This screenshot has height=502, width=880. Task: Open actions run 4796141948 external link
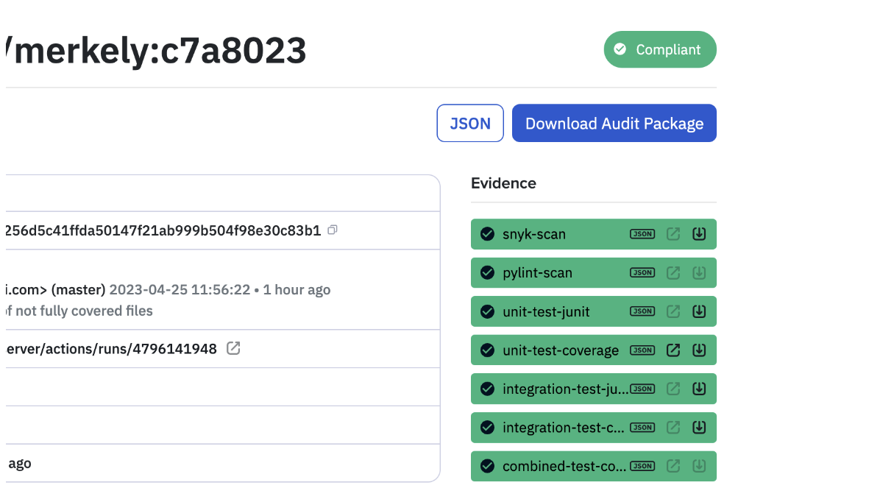(x=233, y=349)
